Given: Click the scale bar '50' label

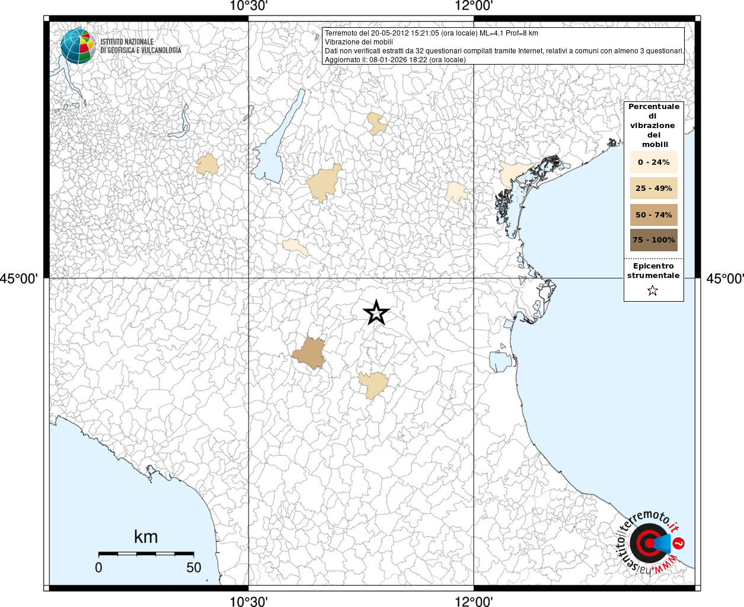Looking at the screenshot, I should [194, 567].
